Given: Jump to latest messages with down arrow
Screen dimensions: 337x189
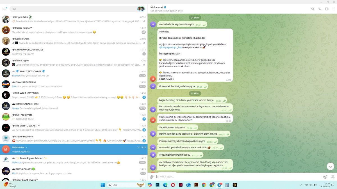Looking at the screenshot, I should click(x=331, y=166).
